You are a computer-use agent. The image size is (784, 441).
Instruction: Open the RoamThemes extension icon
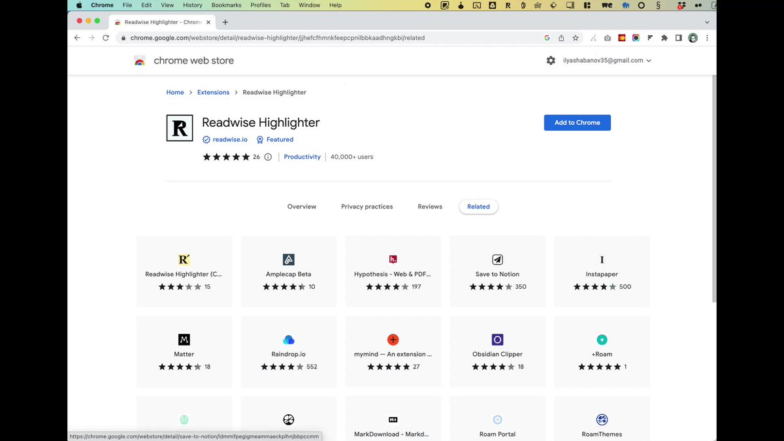[602, 419]
